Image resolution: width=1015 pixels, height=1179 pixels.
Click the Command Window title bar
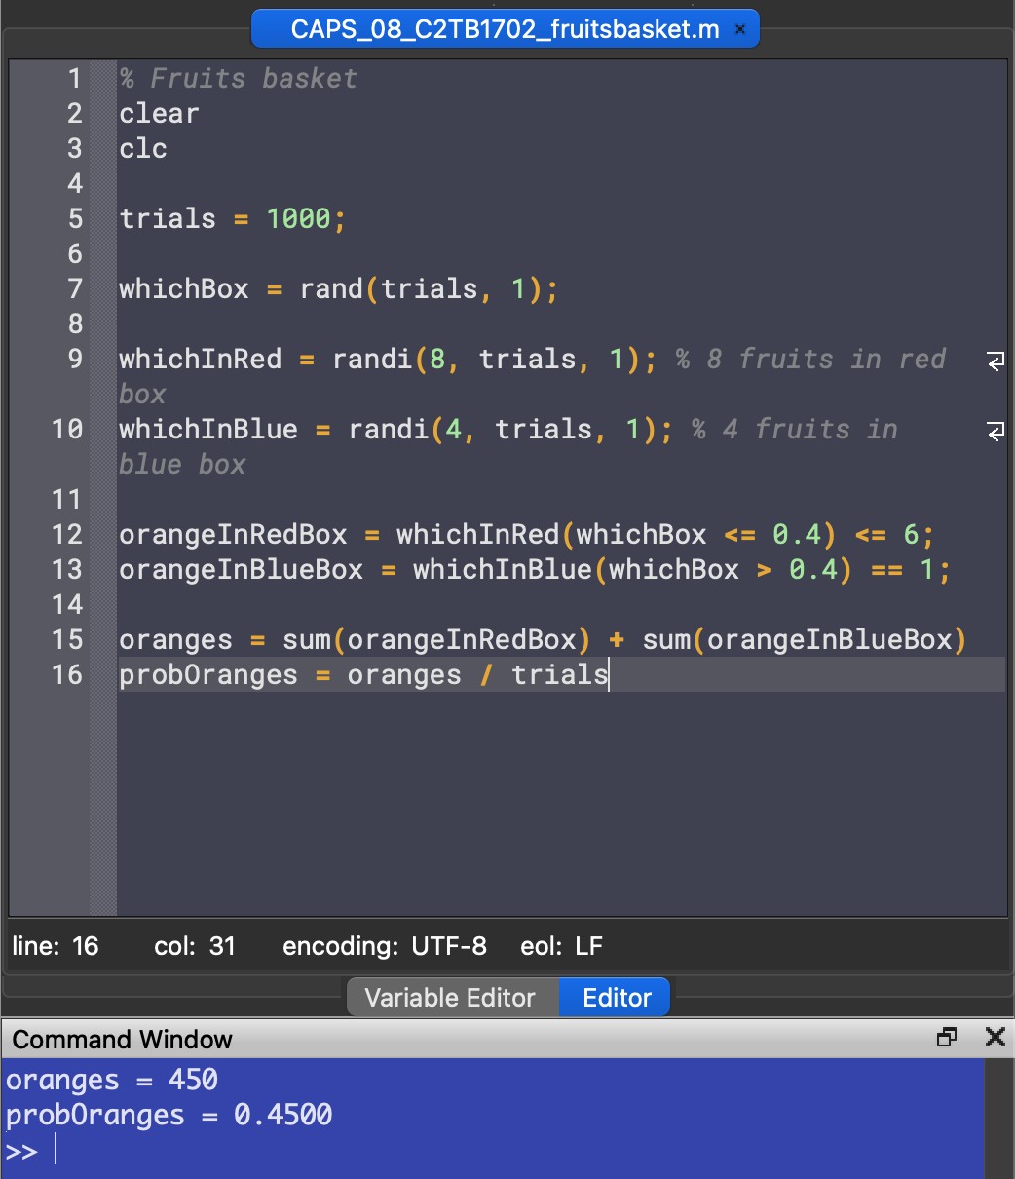pos(390,1039)
